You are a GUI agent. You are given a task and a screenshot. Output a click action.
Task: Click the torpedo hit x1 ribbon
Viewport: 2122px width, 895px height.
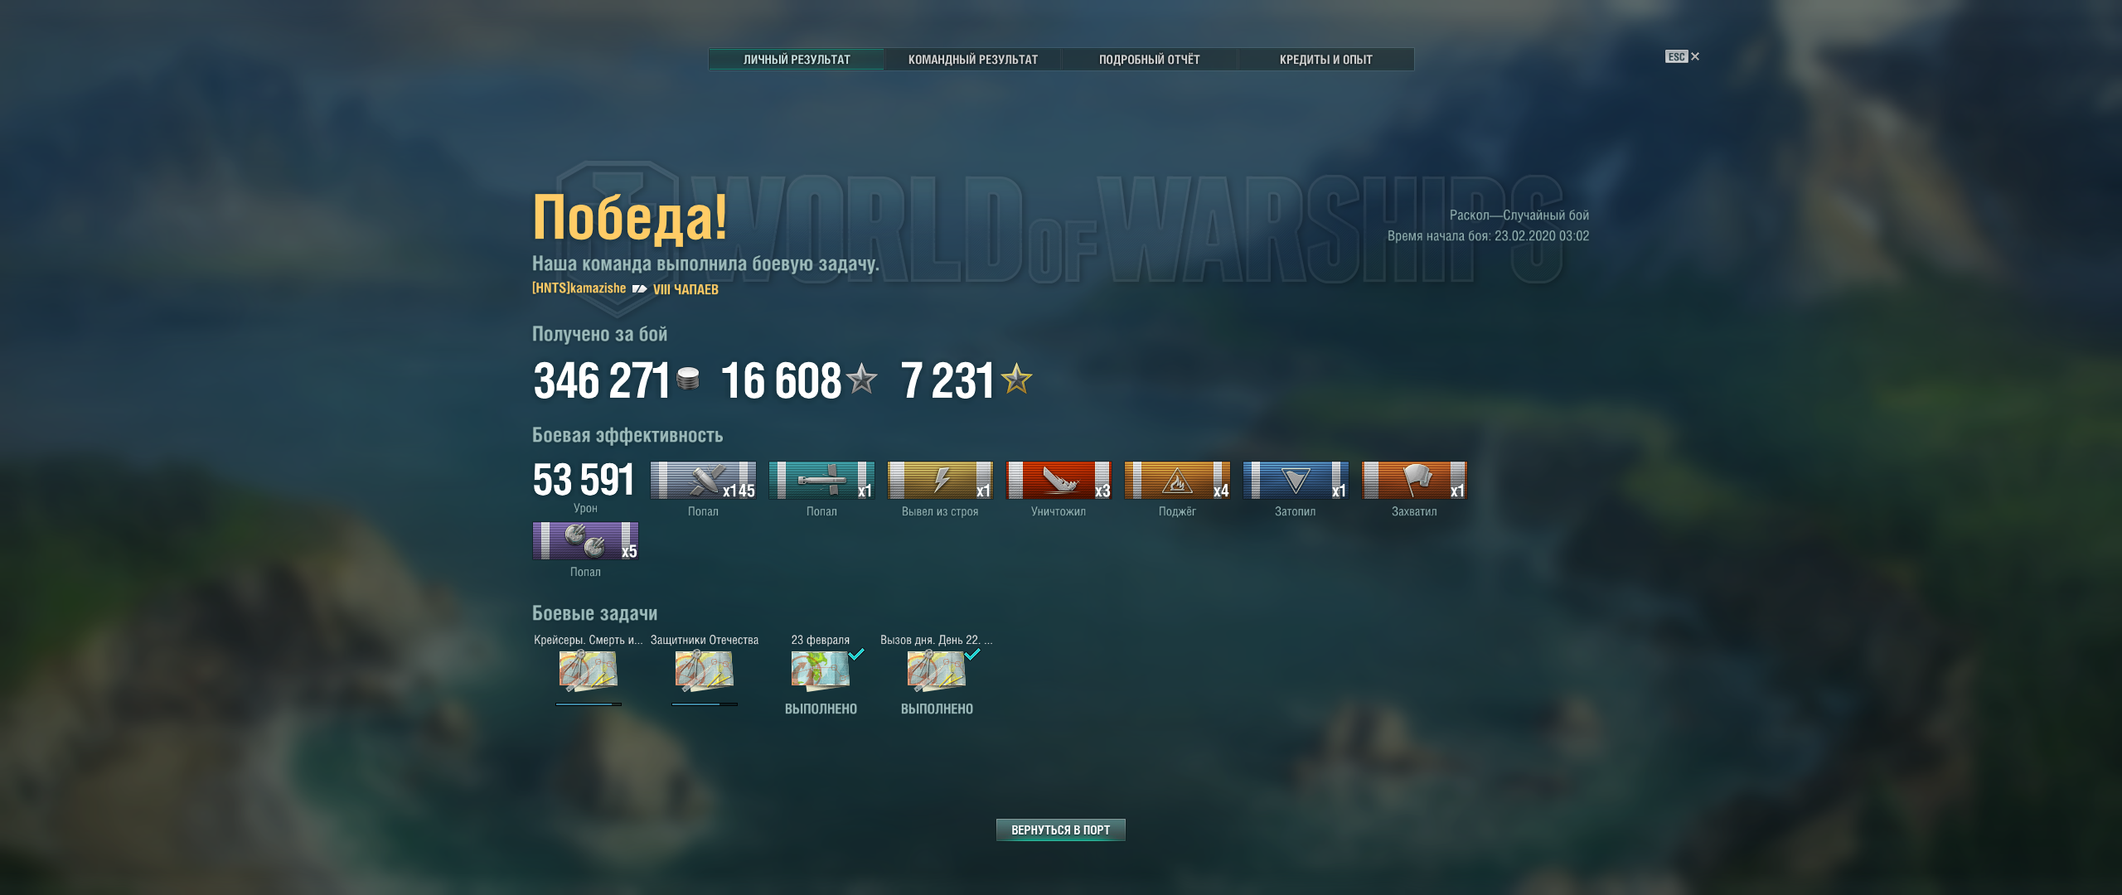821,481
